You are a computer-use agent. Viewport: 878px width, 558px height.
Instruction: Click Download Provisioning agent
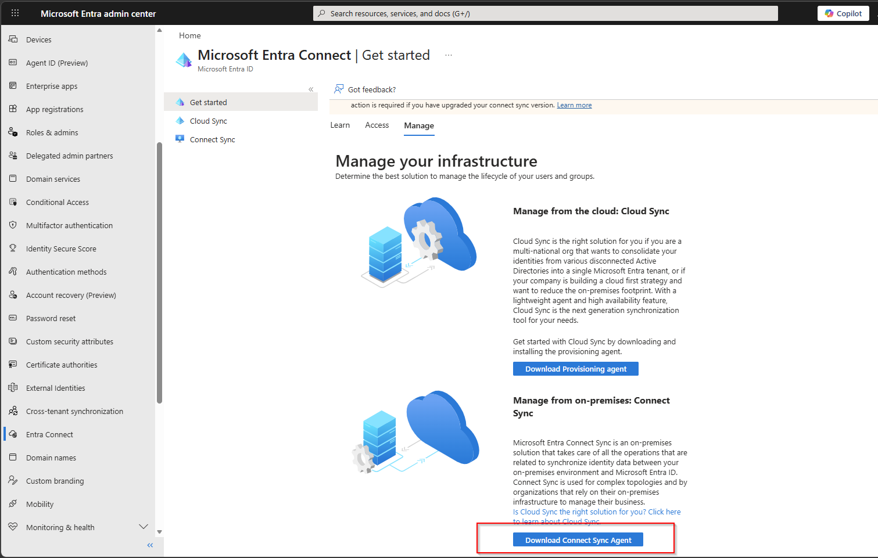[575, 368]
